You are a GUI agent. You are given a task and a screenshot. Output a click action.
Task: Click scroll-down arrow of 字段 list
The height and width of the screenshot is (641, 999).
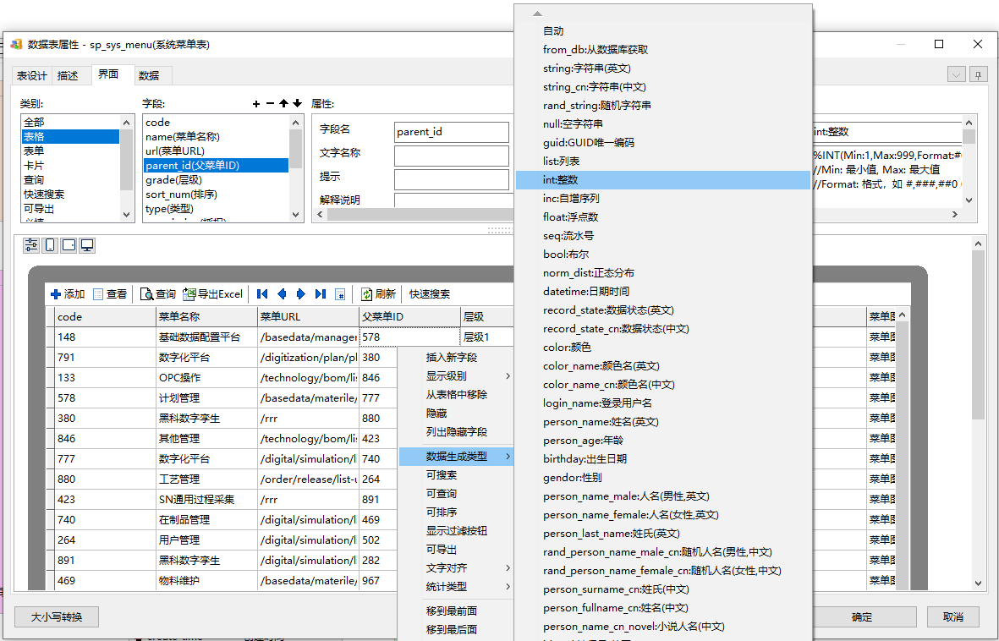click(x=295, y=215)
